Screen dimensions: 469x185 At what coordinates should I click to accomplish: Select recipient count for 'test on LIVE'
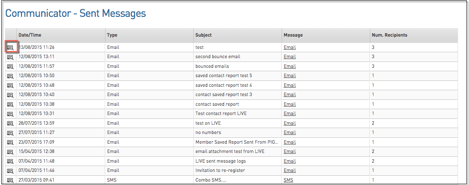pyautogui.click(x=373, y=123)
